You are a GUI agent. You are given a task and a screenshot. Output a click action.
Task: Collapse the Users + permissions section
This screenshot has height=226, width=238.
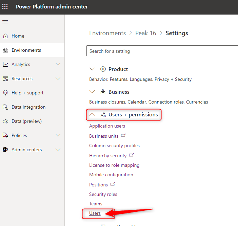coord(92,115)
